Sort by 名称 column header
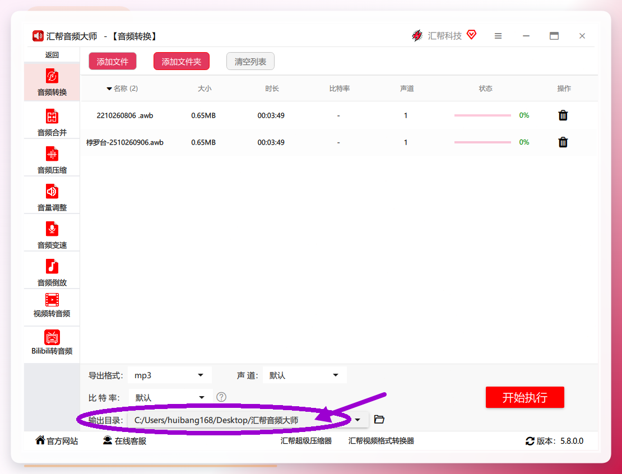 pyautogui.click(x=122, y=89)
